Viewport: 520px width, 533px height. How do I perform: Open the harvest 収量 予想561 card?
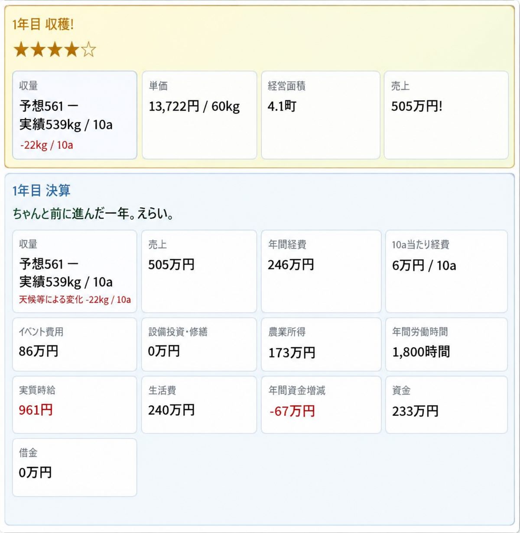[x=75, y=115]
